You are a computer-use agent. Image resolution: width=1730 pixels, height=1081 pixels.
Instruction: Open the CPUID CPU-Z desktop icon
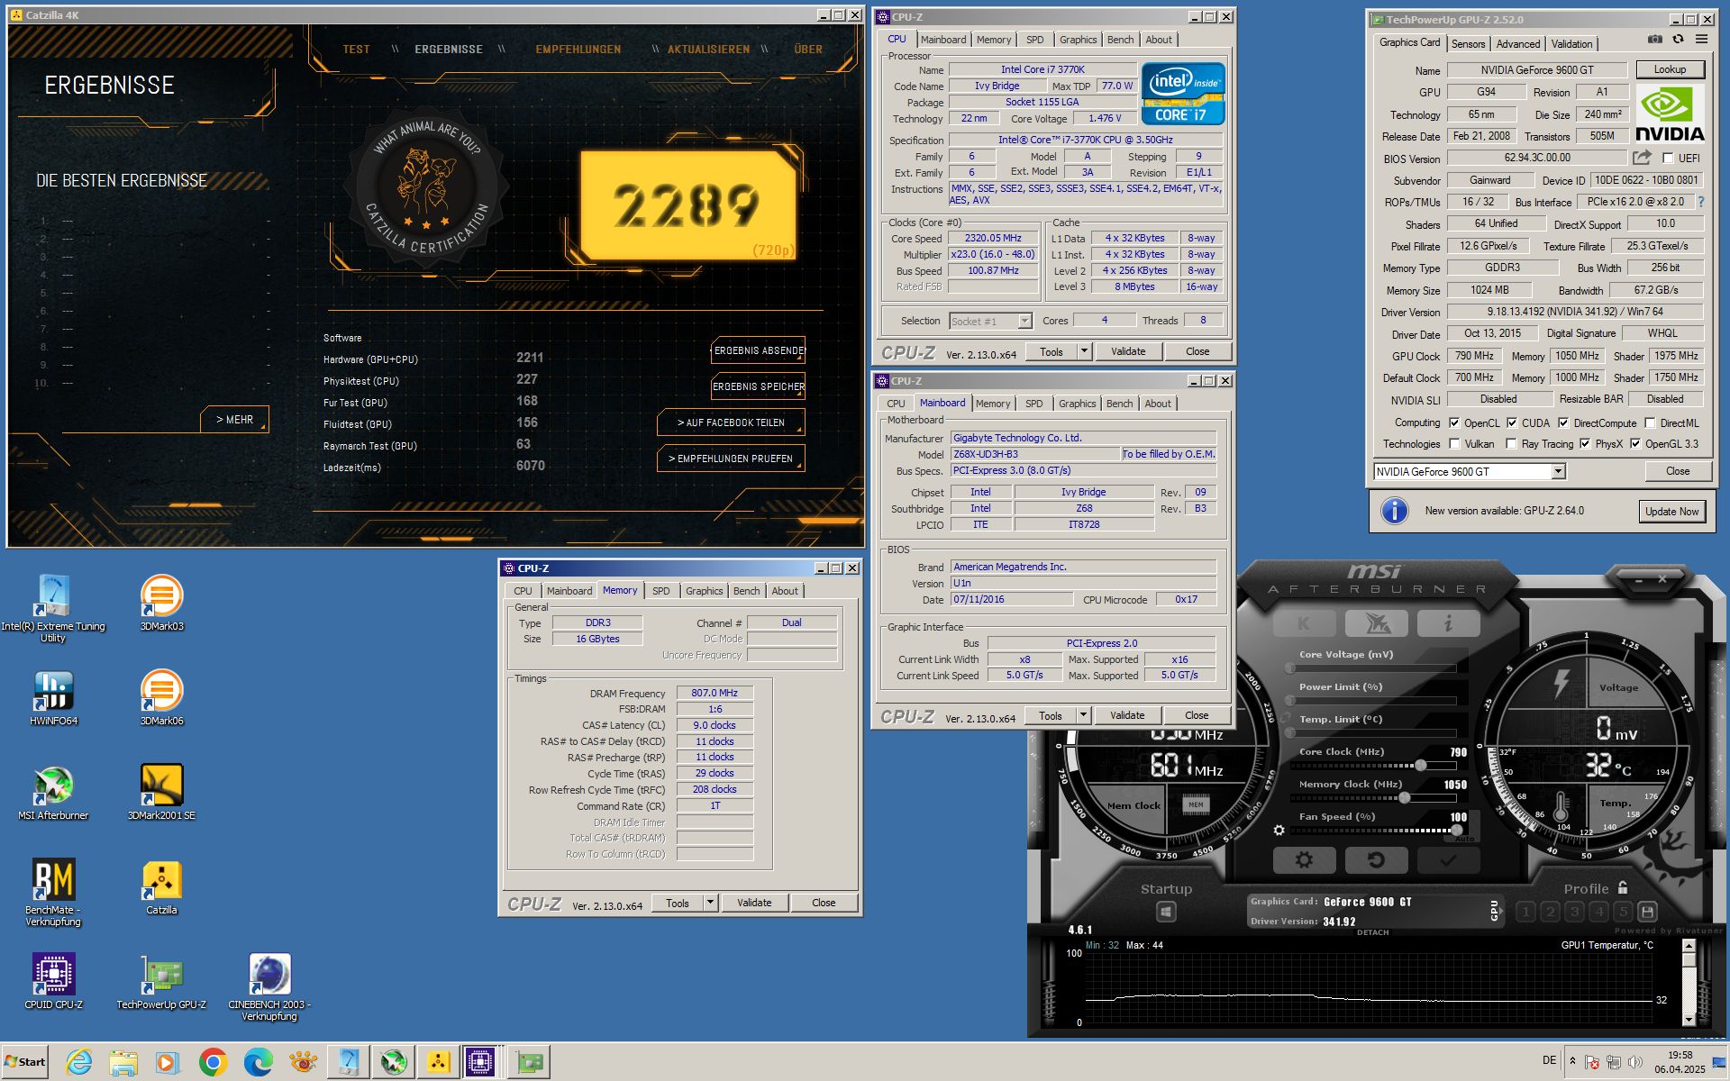pos(53,982)
